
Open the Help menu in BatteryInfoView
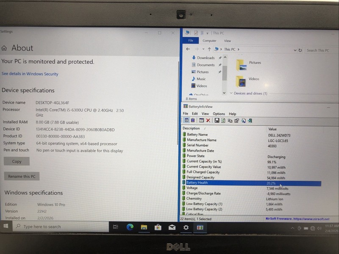tap(232, 114)
